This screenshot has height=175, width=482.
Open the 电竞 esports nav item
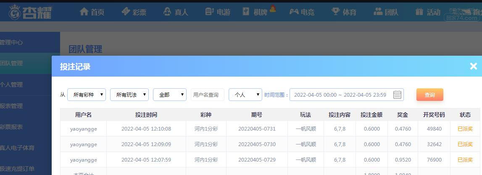click(302, 12)
